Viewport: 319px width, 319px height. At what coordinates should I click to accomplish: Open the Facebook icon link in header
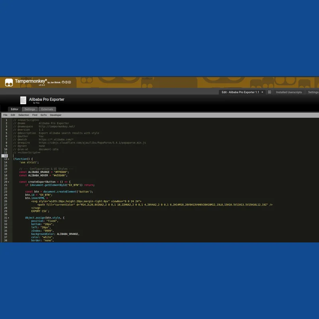pyautogui.click(x=66, y=83)
